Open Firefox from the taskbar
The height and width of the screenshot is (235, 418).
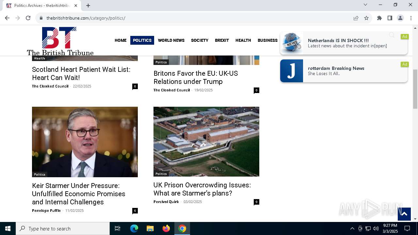click(166, 228)
